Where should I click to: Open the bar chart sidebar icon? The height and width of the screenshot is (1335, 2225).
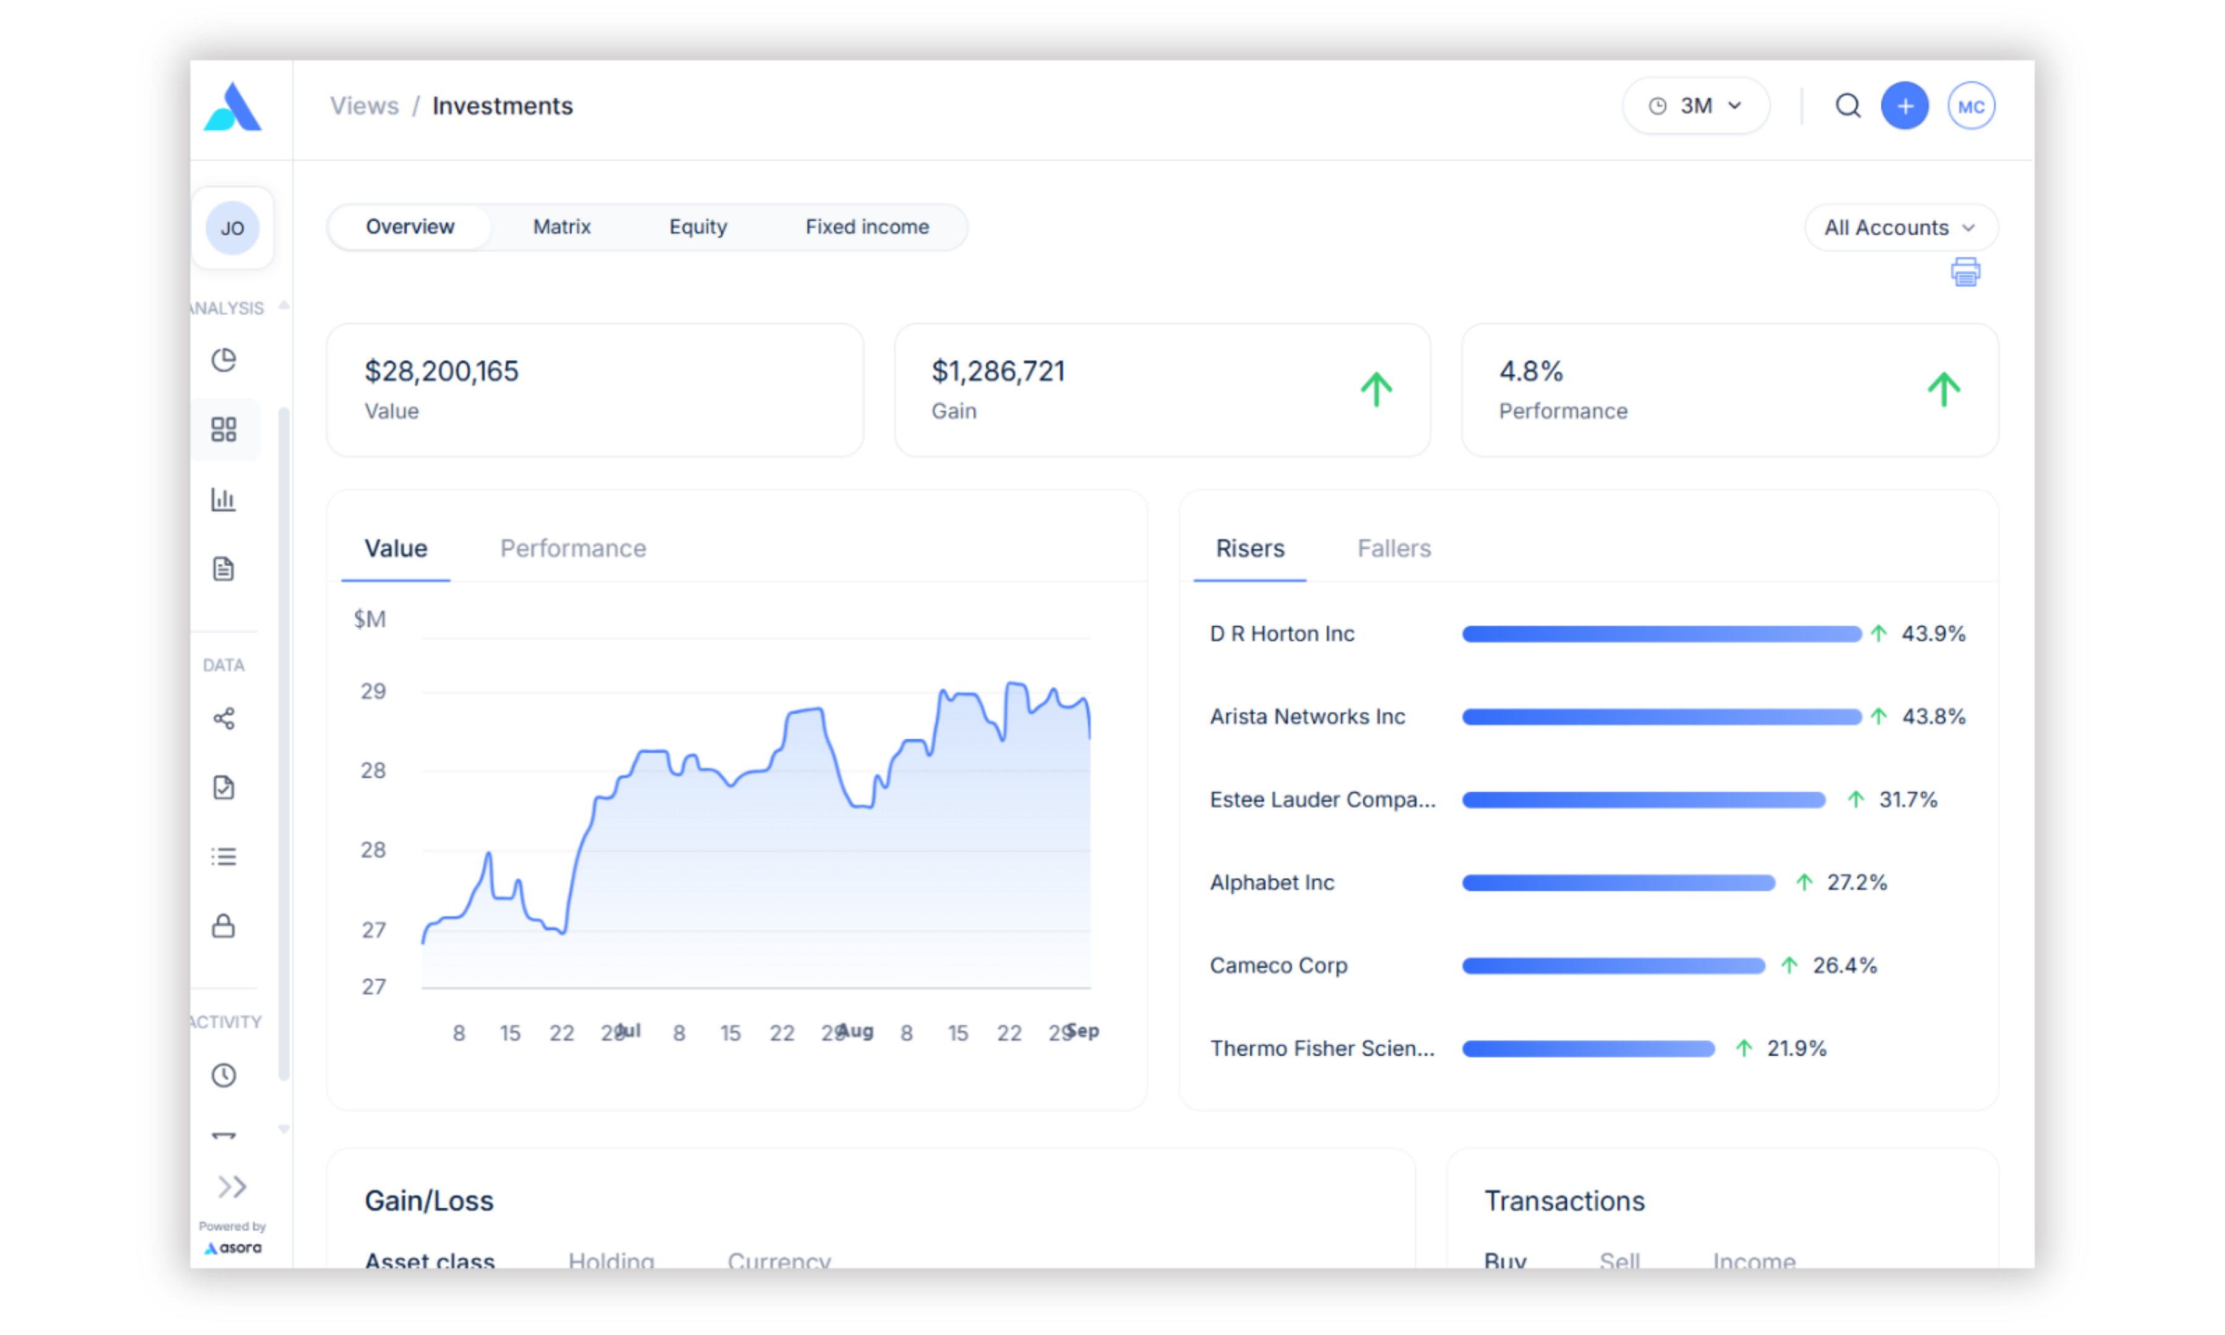pos(224,499)
